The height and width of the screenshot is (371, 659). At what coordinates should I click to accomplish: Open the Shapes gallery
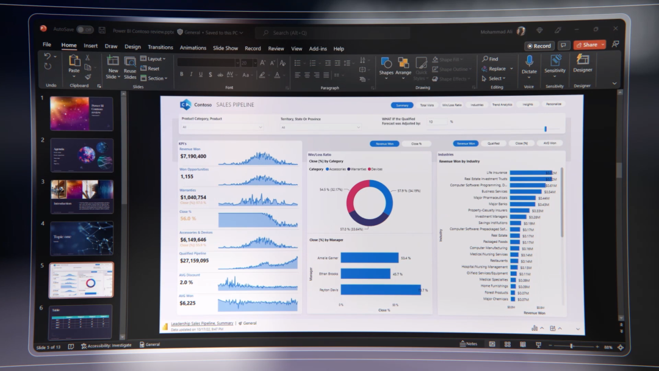[x=386, y=67]
